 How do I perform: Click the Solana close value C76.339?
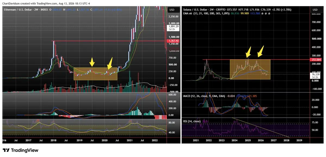click(x=266, y=9)
